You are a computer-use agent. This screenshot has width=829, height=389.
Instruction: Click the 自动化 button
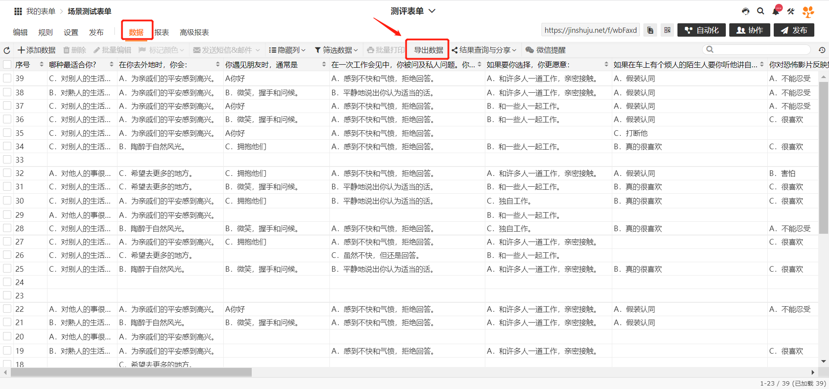point(702,30)
